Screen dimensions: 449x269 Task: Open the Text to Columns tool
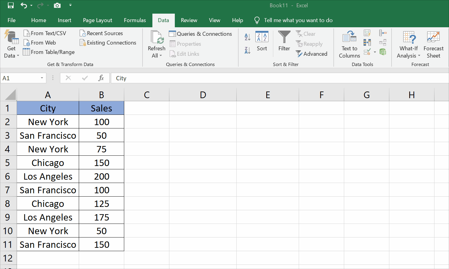pyautogui.click(x=349, y=44)
